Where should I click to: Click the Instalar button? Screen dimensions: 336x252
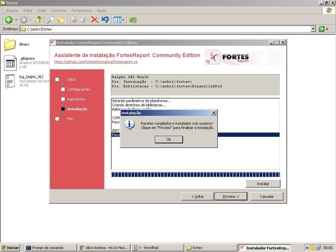click(x=263, y=184)
